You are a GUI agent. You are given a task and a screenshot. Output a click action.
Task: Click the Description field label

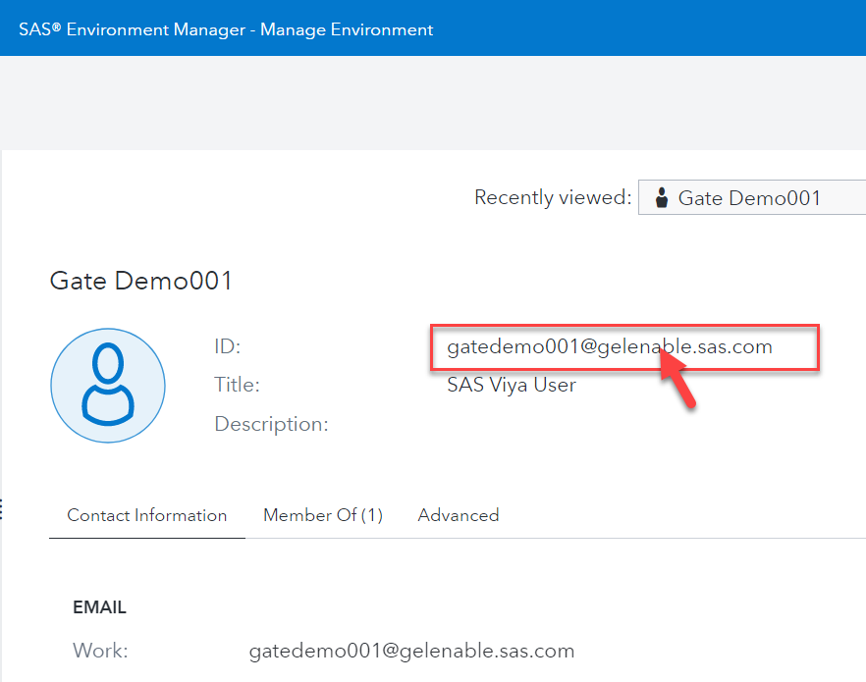tap(271, 424)
